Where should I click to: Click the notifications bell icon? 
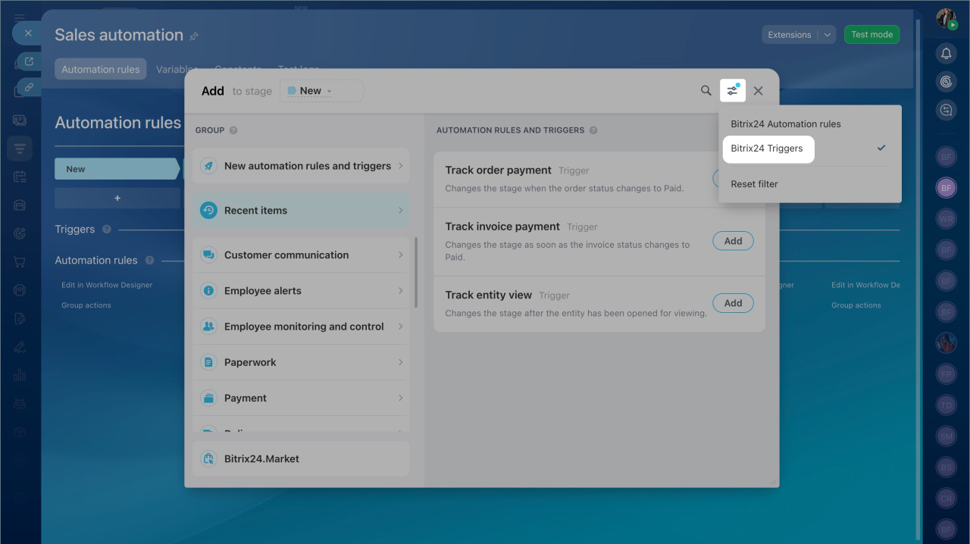(x=946, y=53)
